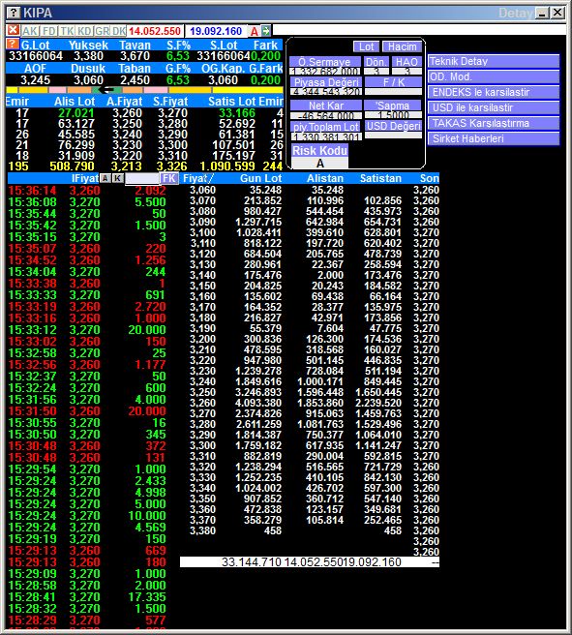Click the black arrow on the color bar
Screen dimensions: 572x635
point(106,89)
